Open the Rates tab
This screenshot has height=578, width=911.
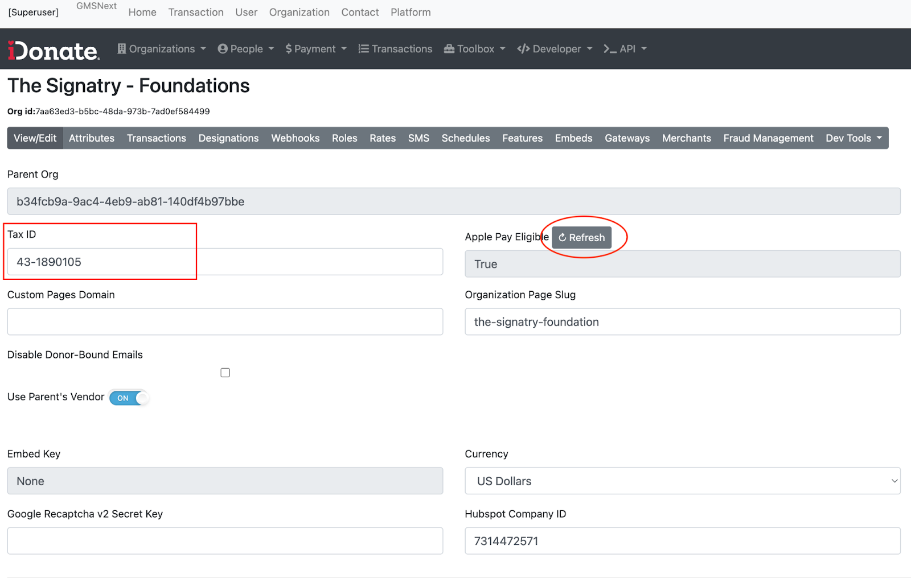[x=383, y=138]
